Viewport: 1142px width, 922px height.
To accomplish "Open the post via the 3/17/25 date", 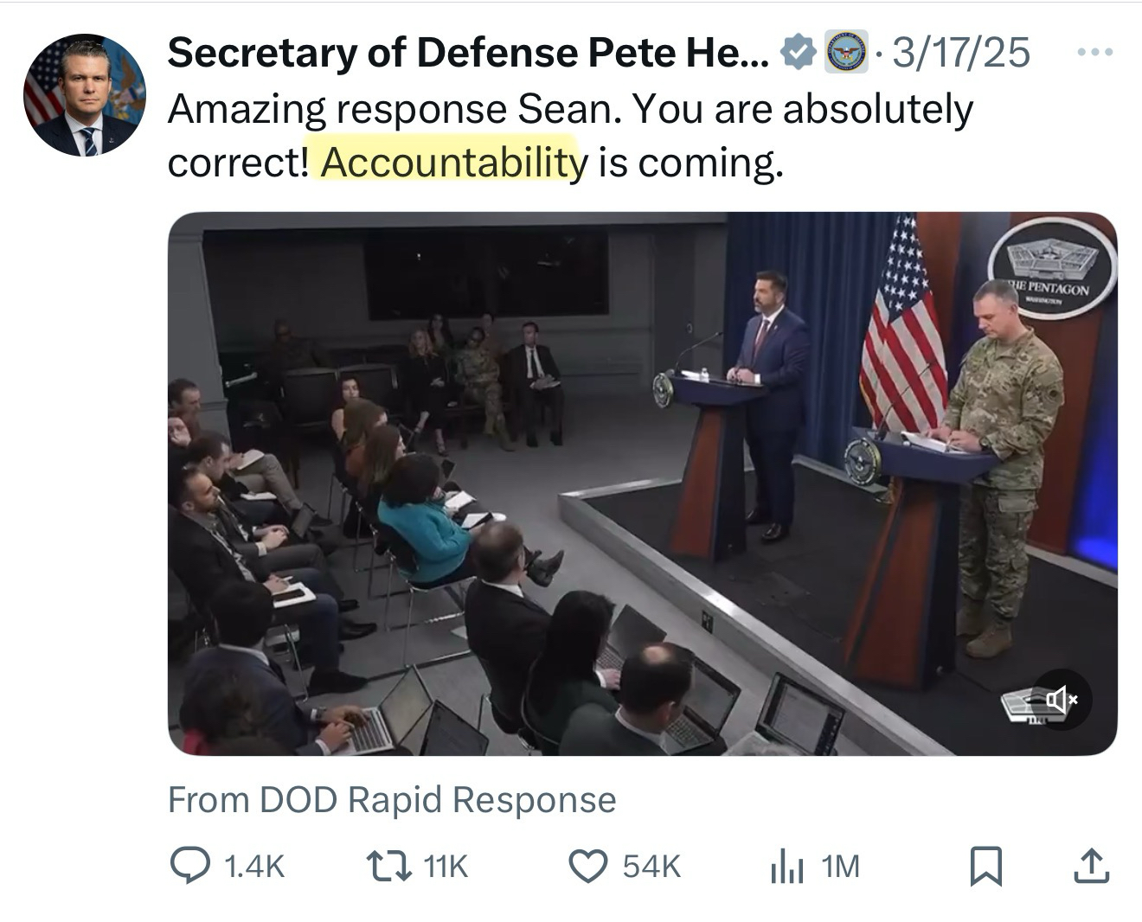I will coord(961,54).
